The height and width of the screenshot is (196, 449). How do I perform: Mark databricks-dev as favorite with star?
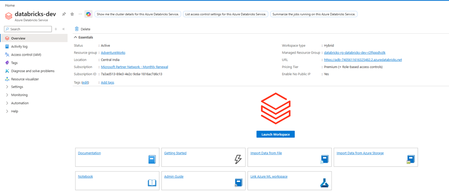tap(72, 14)
